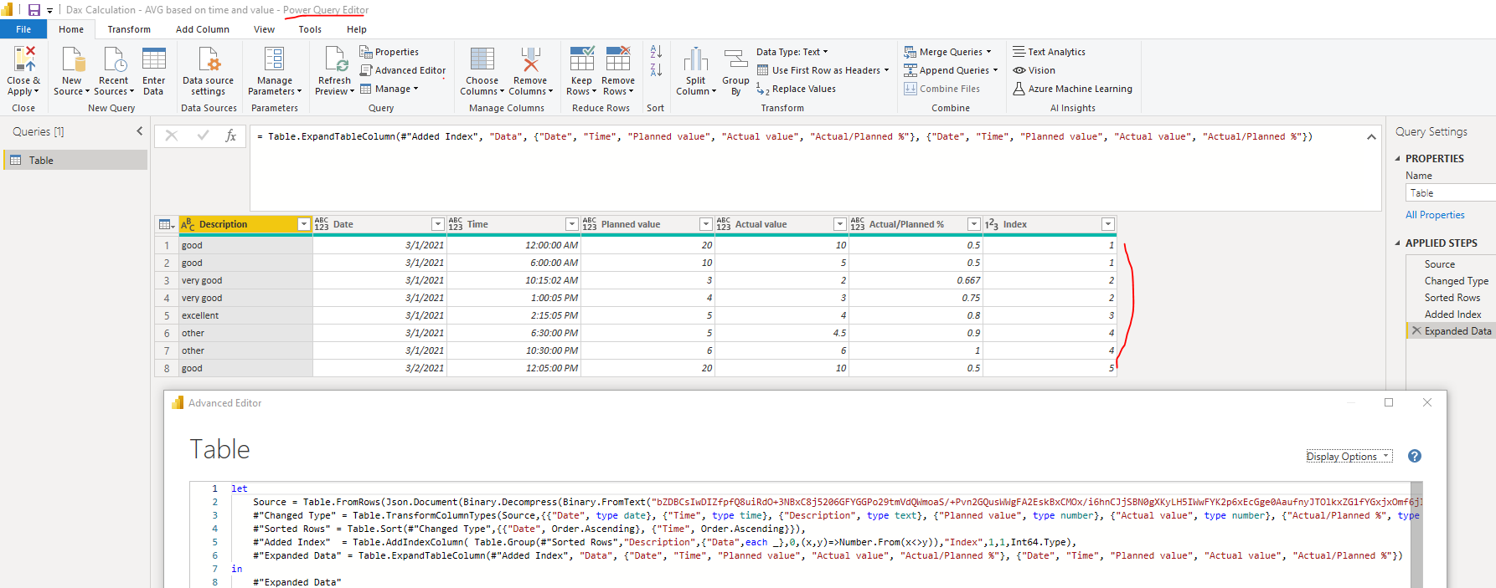
Task: Sort ascending using the A-Z icon
Action: [656, 52]
